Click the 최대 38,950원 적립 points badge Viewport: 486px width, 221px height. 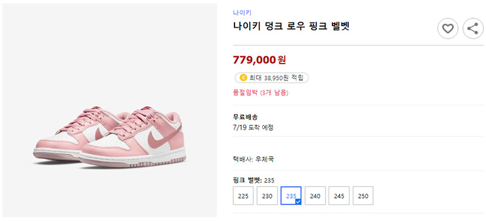point(272,78)
